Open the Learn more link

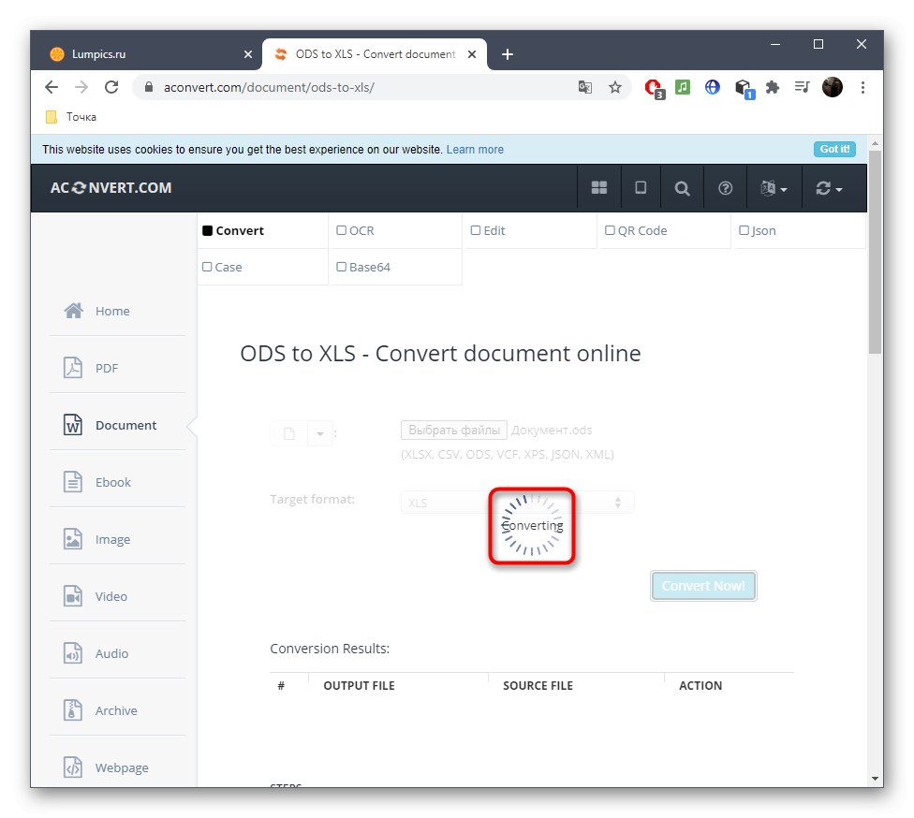475,149
